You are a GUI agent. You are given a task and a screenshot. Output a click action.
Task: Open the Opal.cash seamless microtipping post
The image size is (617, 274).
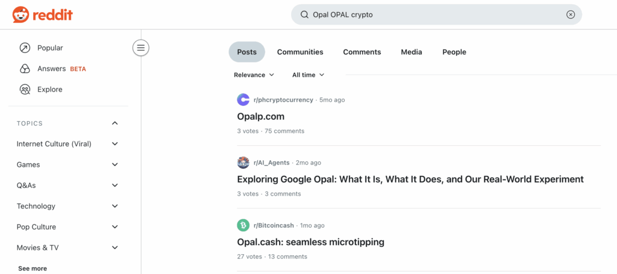tap(310, 242)
